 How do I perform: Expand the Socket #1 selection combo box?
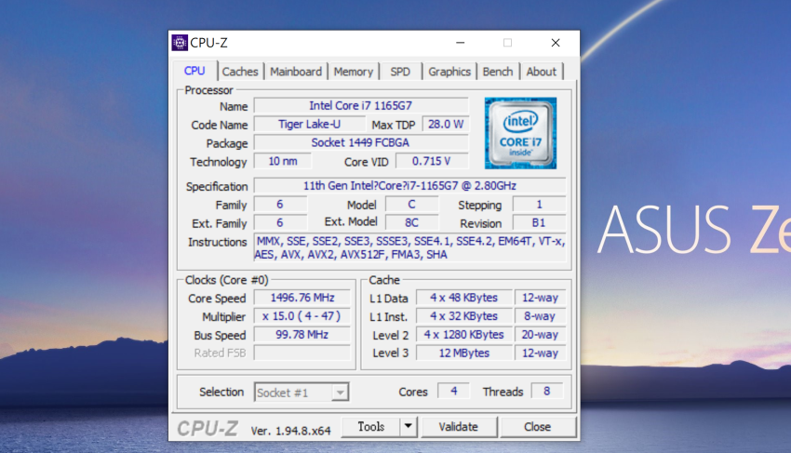[x=302, y=393]
